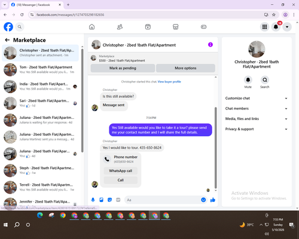Record a voice clip with microphone icon
Image resolution: width=299 pixels, height=239 pixels.
pyautogui.click(x=93, y=200)
